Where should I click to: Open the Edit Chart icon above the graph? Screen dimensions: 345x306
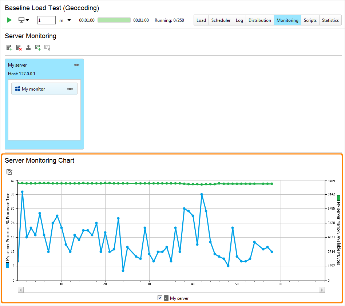[9, 172]
